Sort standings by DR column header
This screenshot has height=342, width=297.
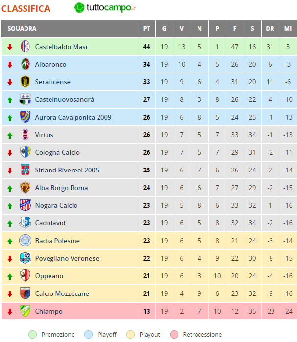270,29
